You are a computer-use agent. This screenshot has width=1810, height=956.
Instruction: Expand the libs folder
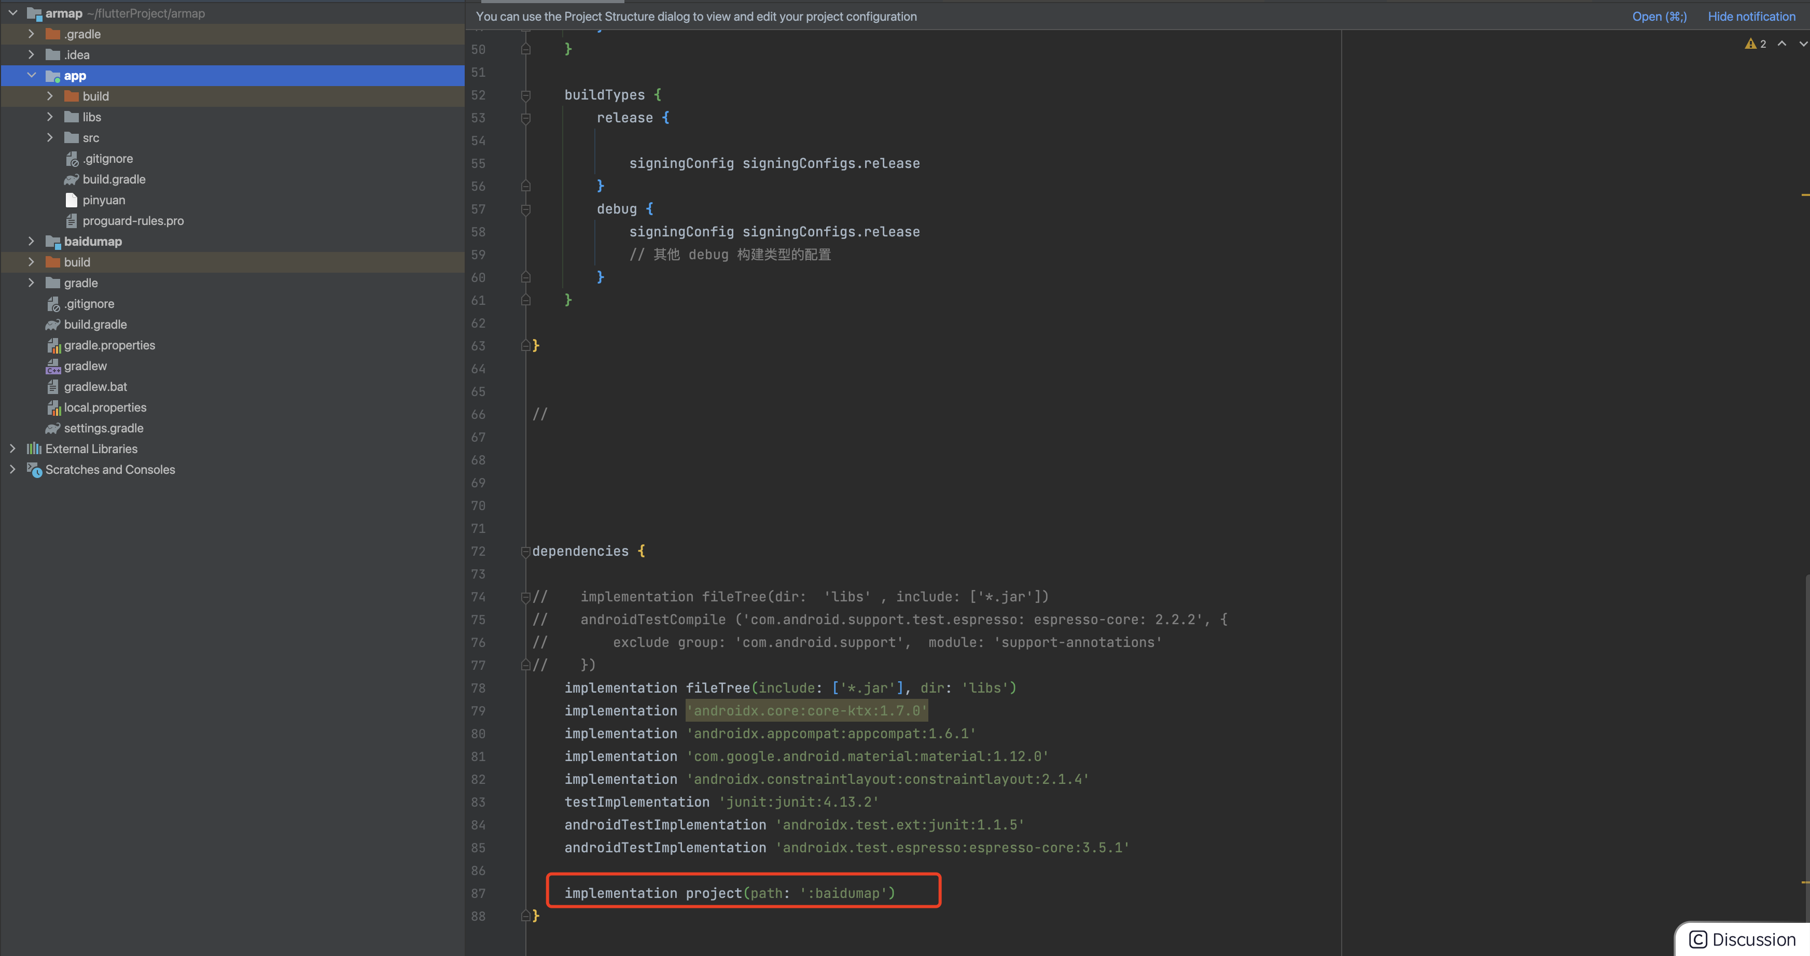point(50,117)
